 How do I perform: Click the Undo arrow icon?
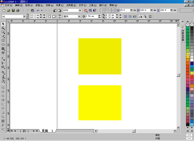tap(38, 11)
